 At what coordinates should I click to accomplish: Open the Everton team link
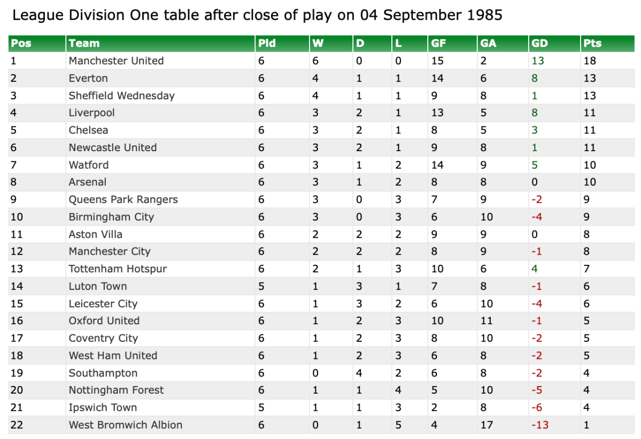click(x=88, y=79)
